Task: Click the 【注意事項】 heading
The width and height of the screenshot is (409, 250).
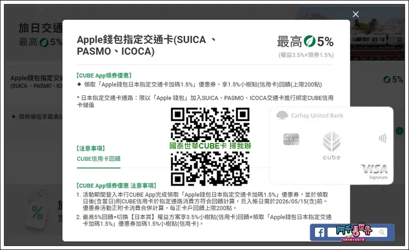Action: coord(91,148)
